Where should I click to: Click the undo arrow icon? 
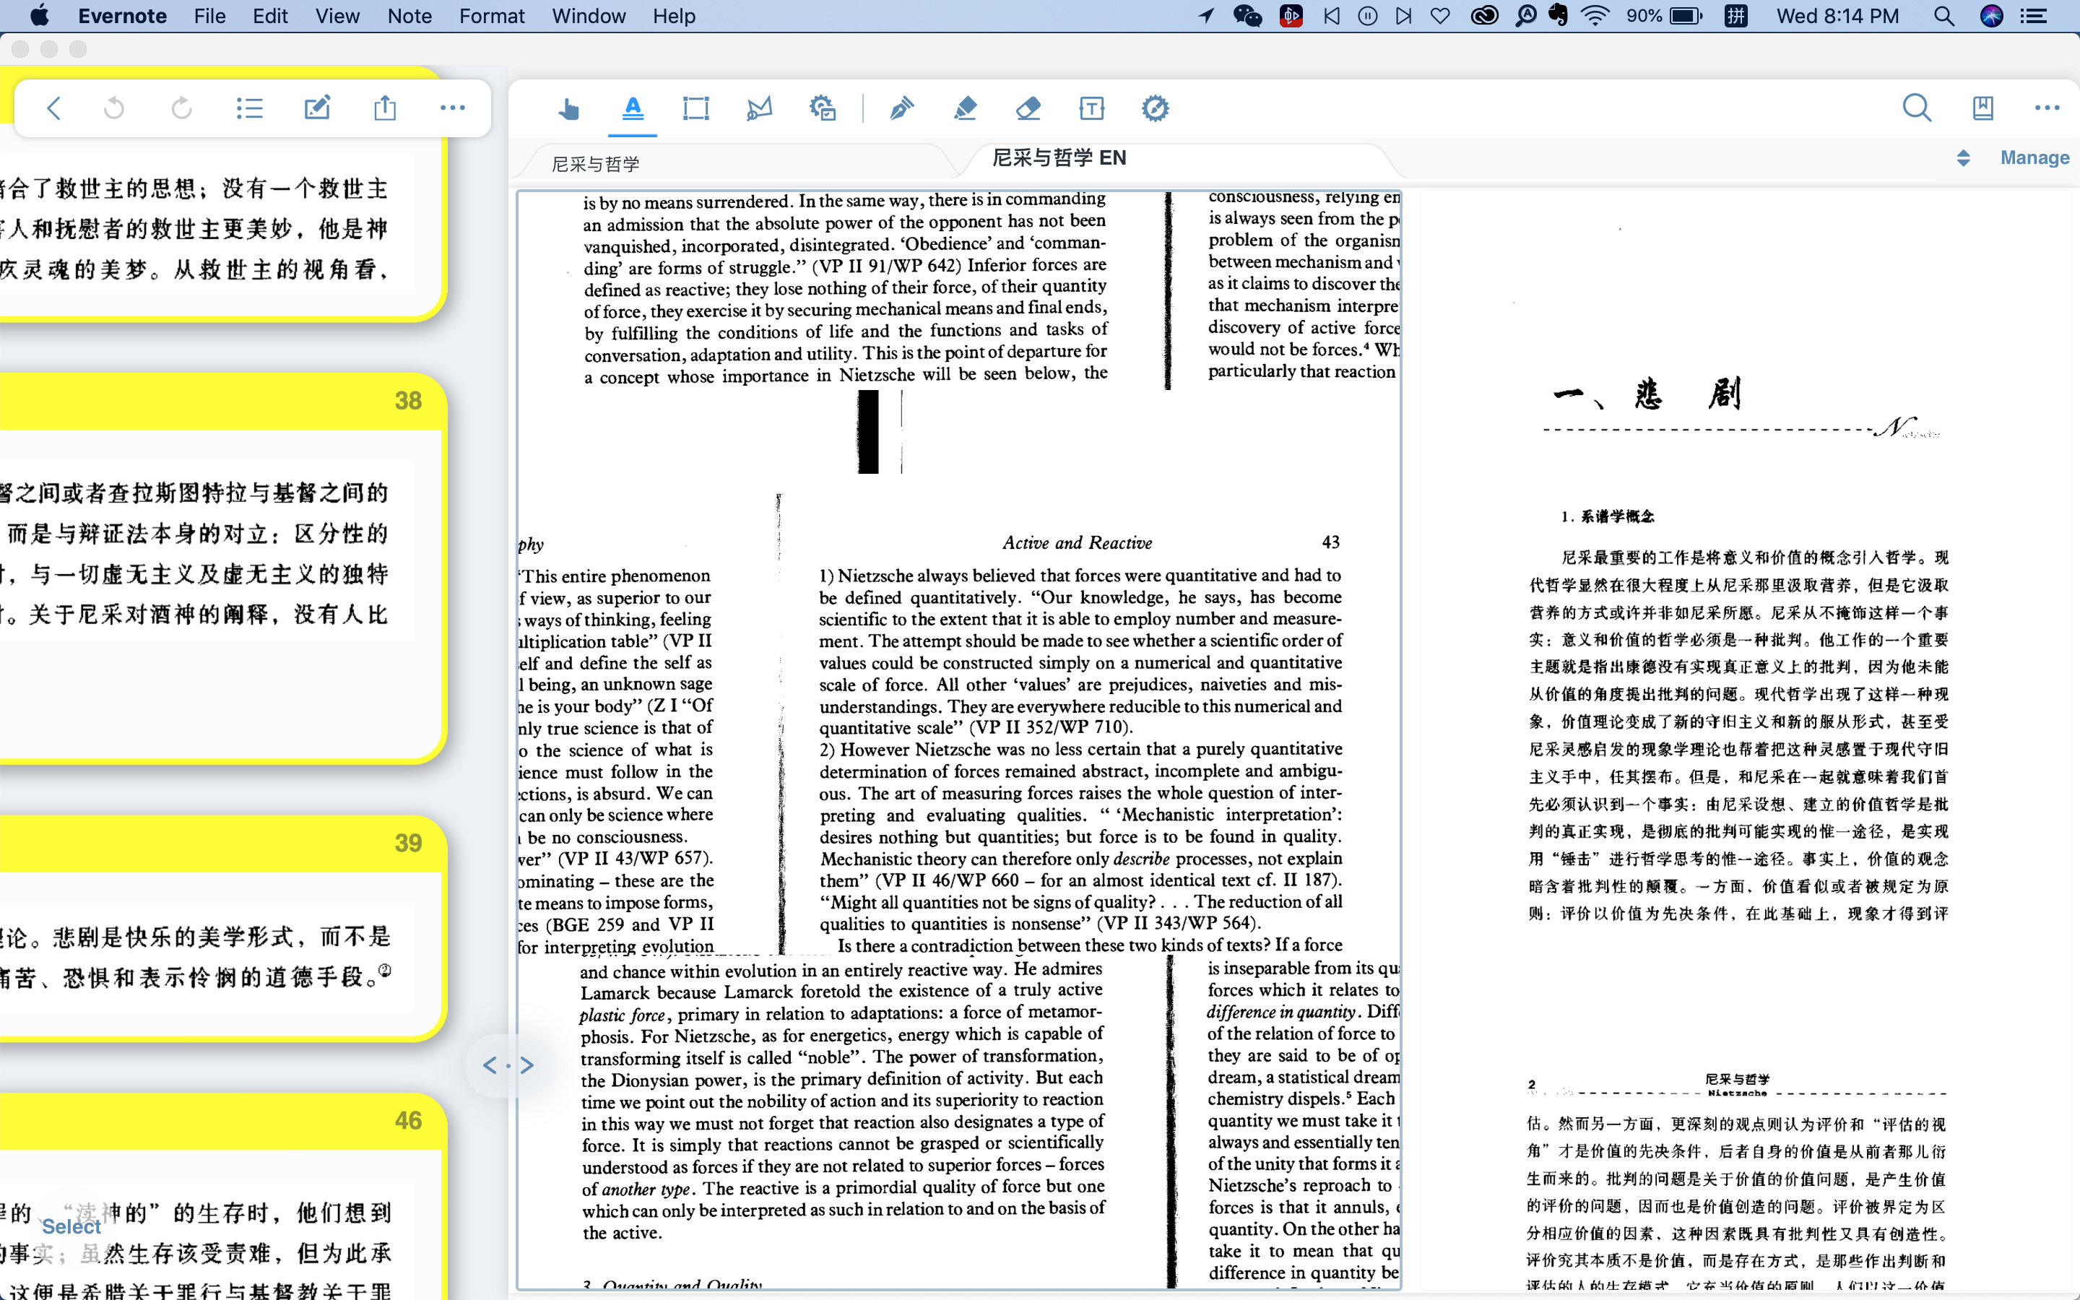click(x=114, y=108)
